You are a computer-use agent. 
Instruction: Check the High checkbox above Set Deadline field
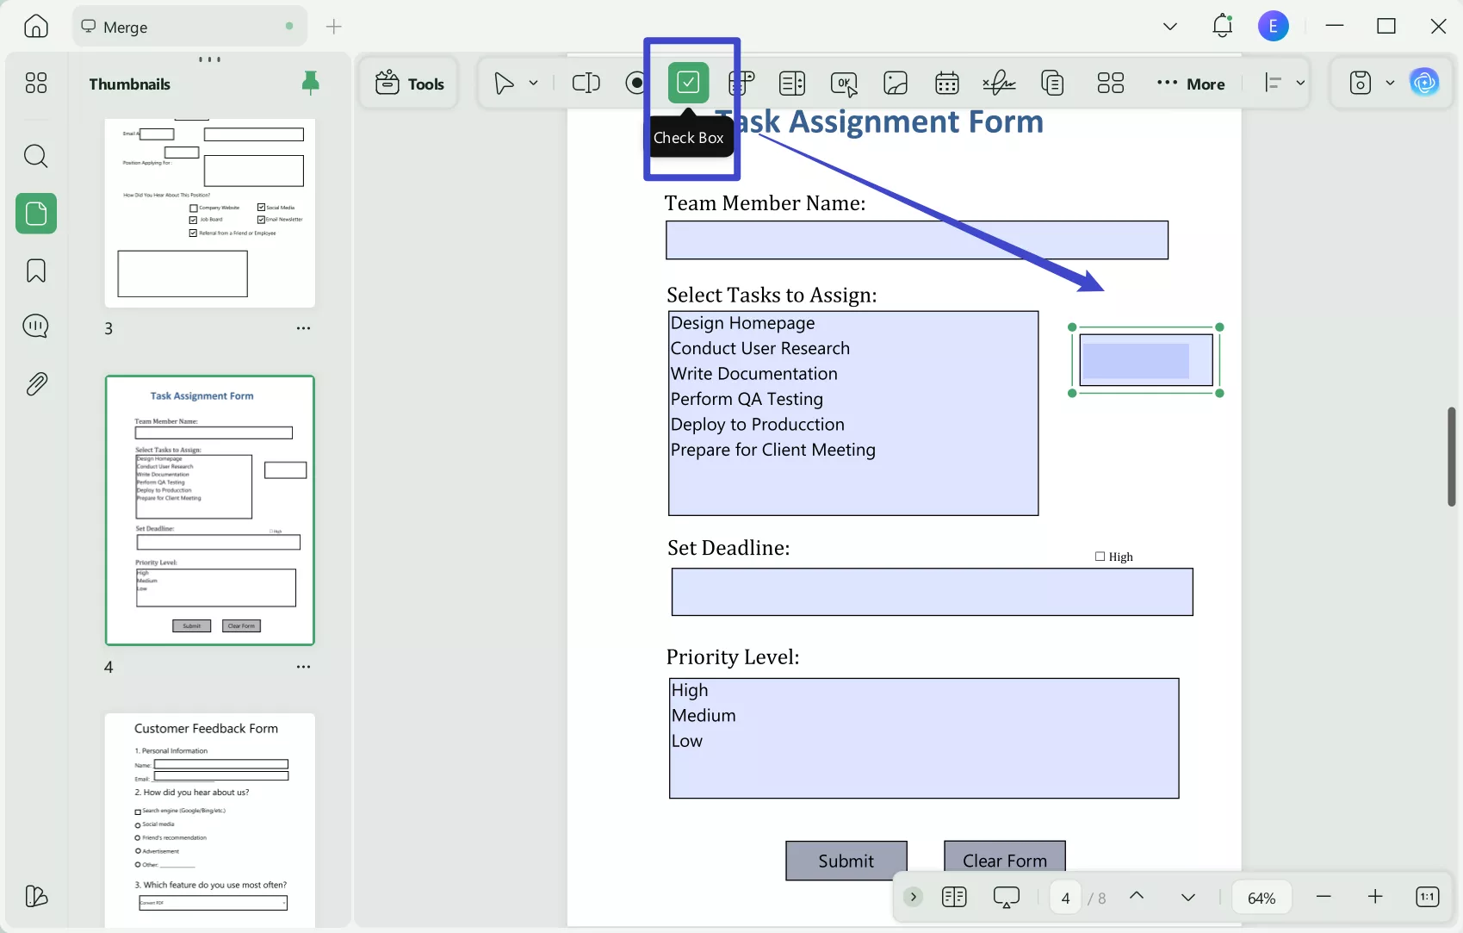pyautogui.click(x=1099, y=556)
